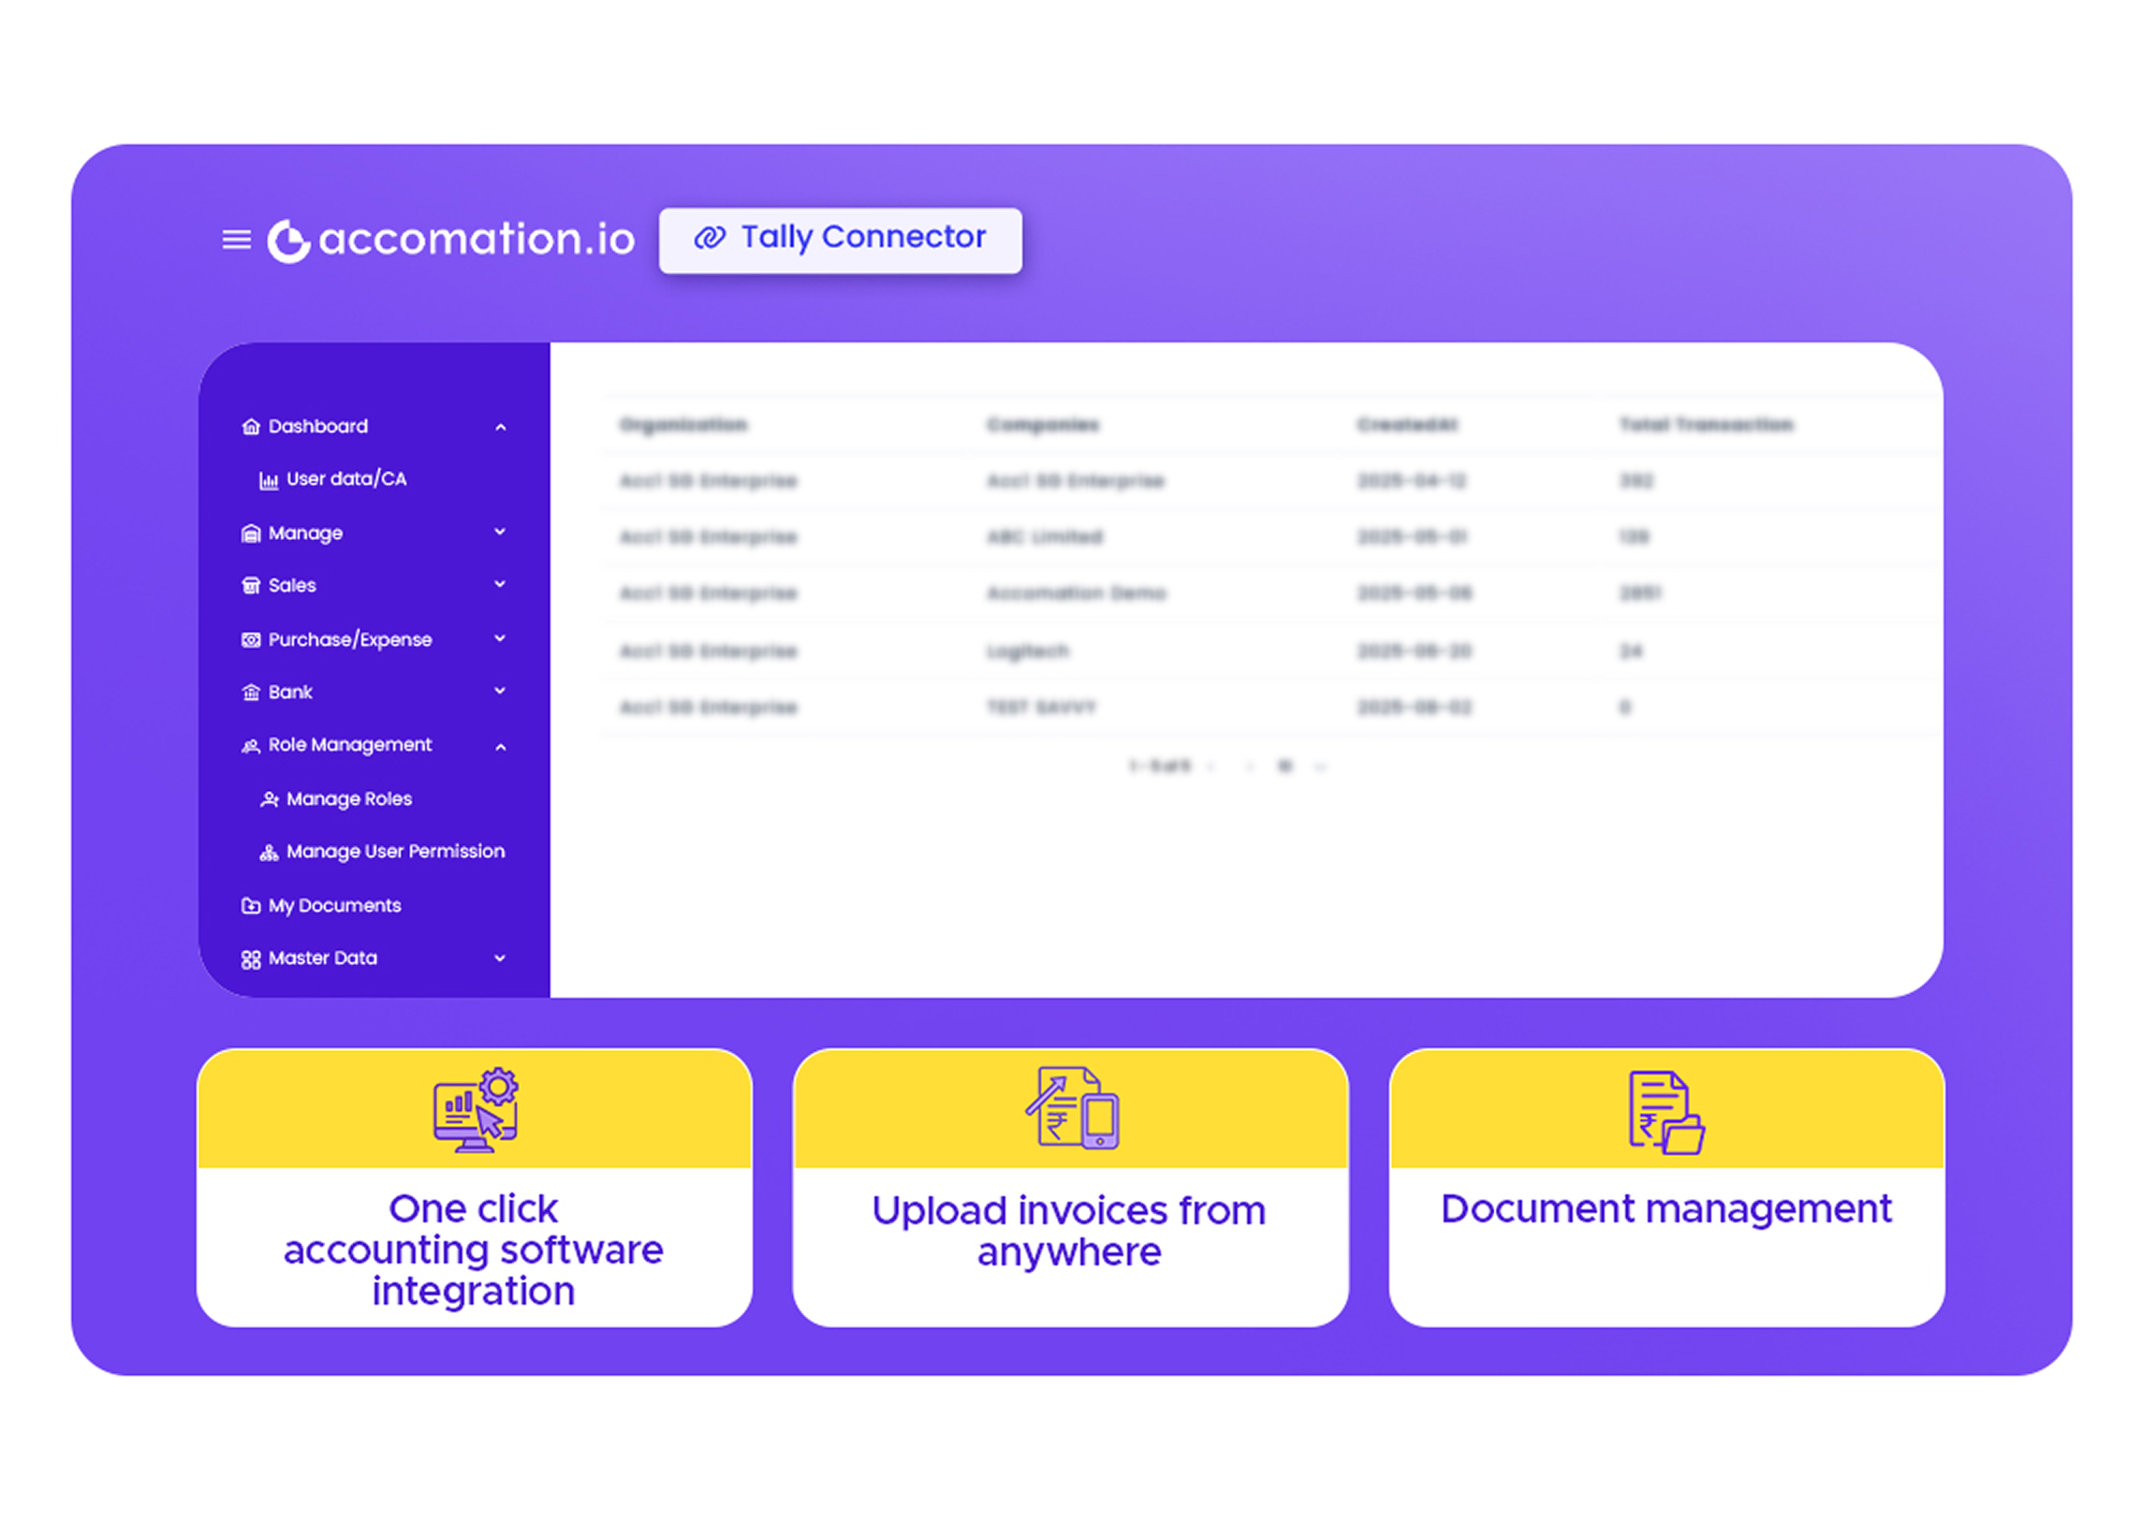Click the hamburger menu icon
The height and width of the screenshot is (1520, 2142).
[236, 240]
